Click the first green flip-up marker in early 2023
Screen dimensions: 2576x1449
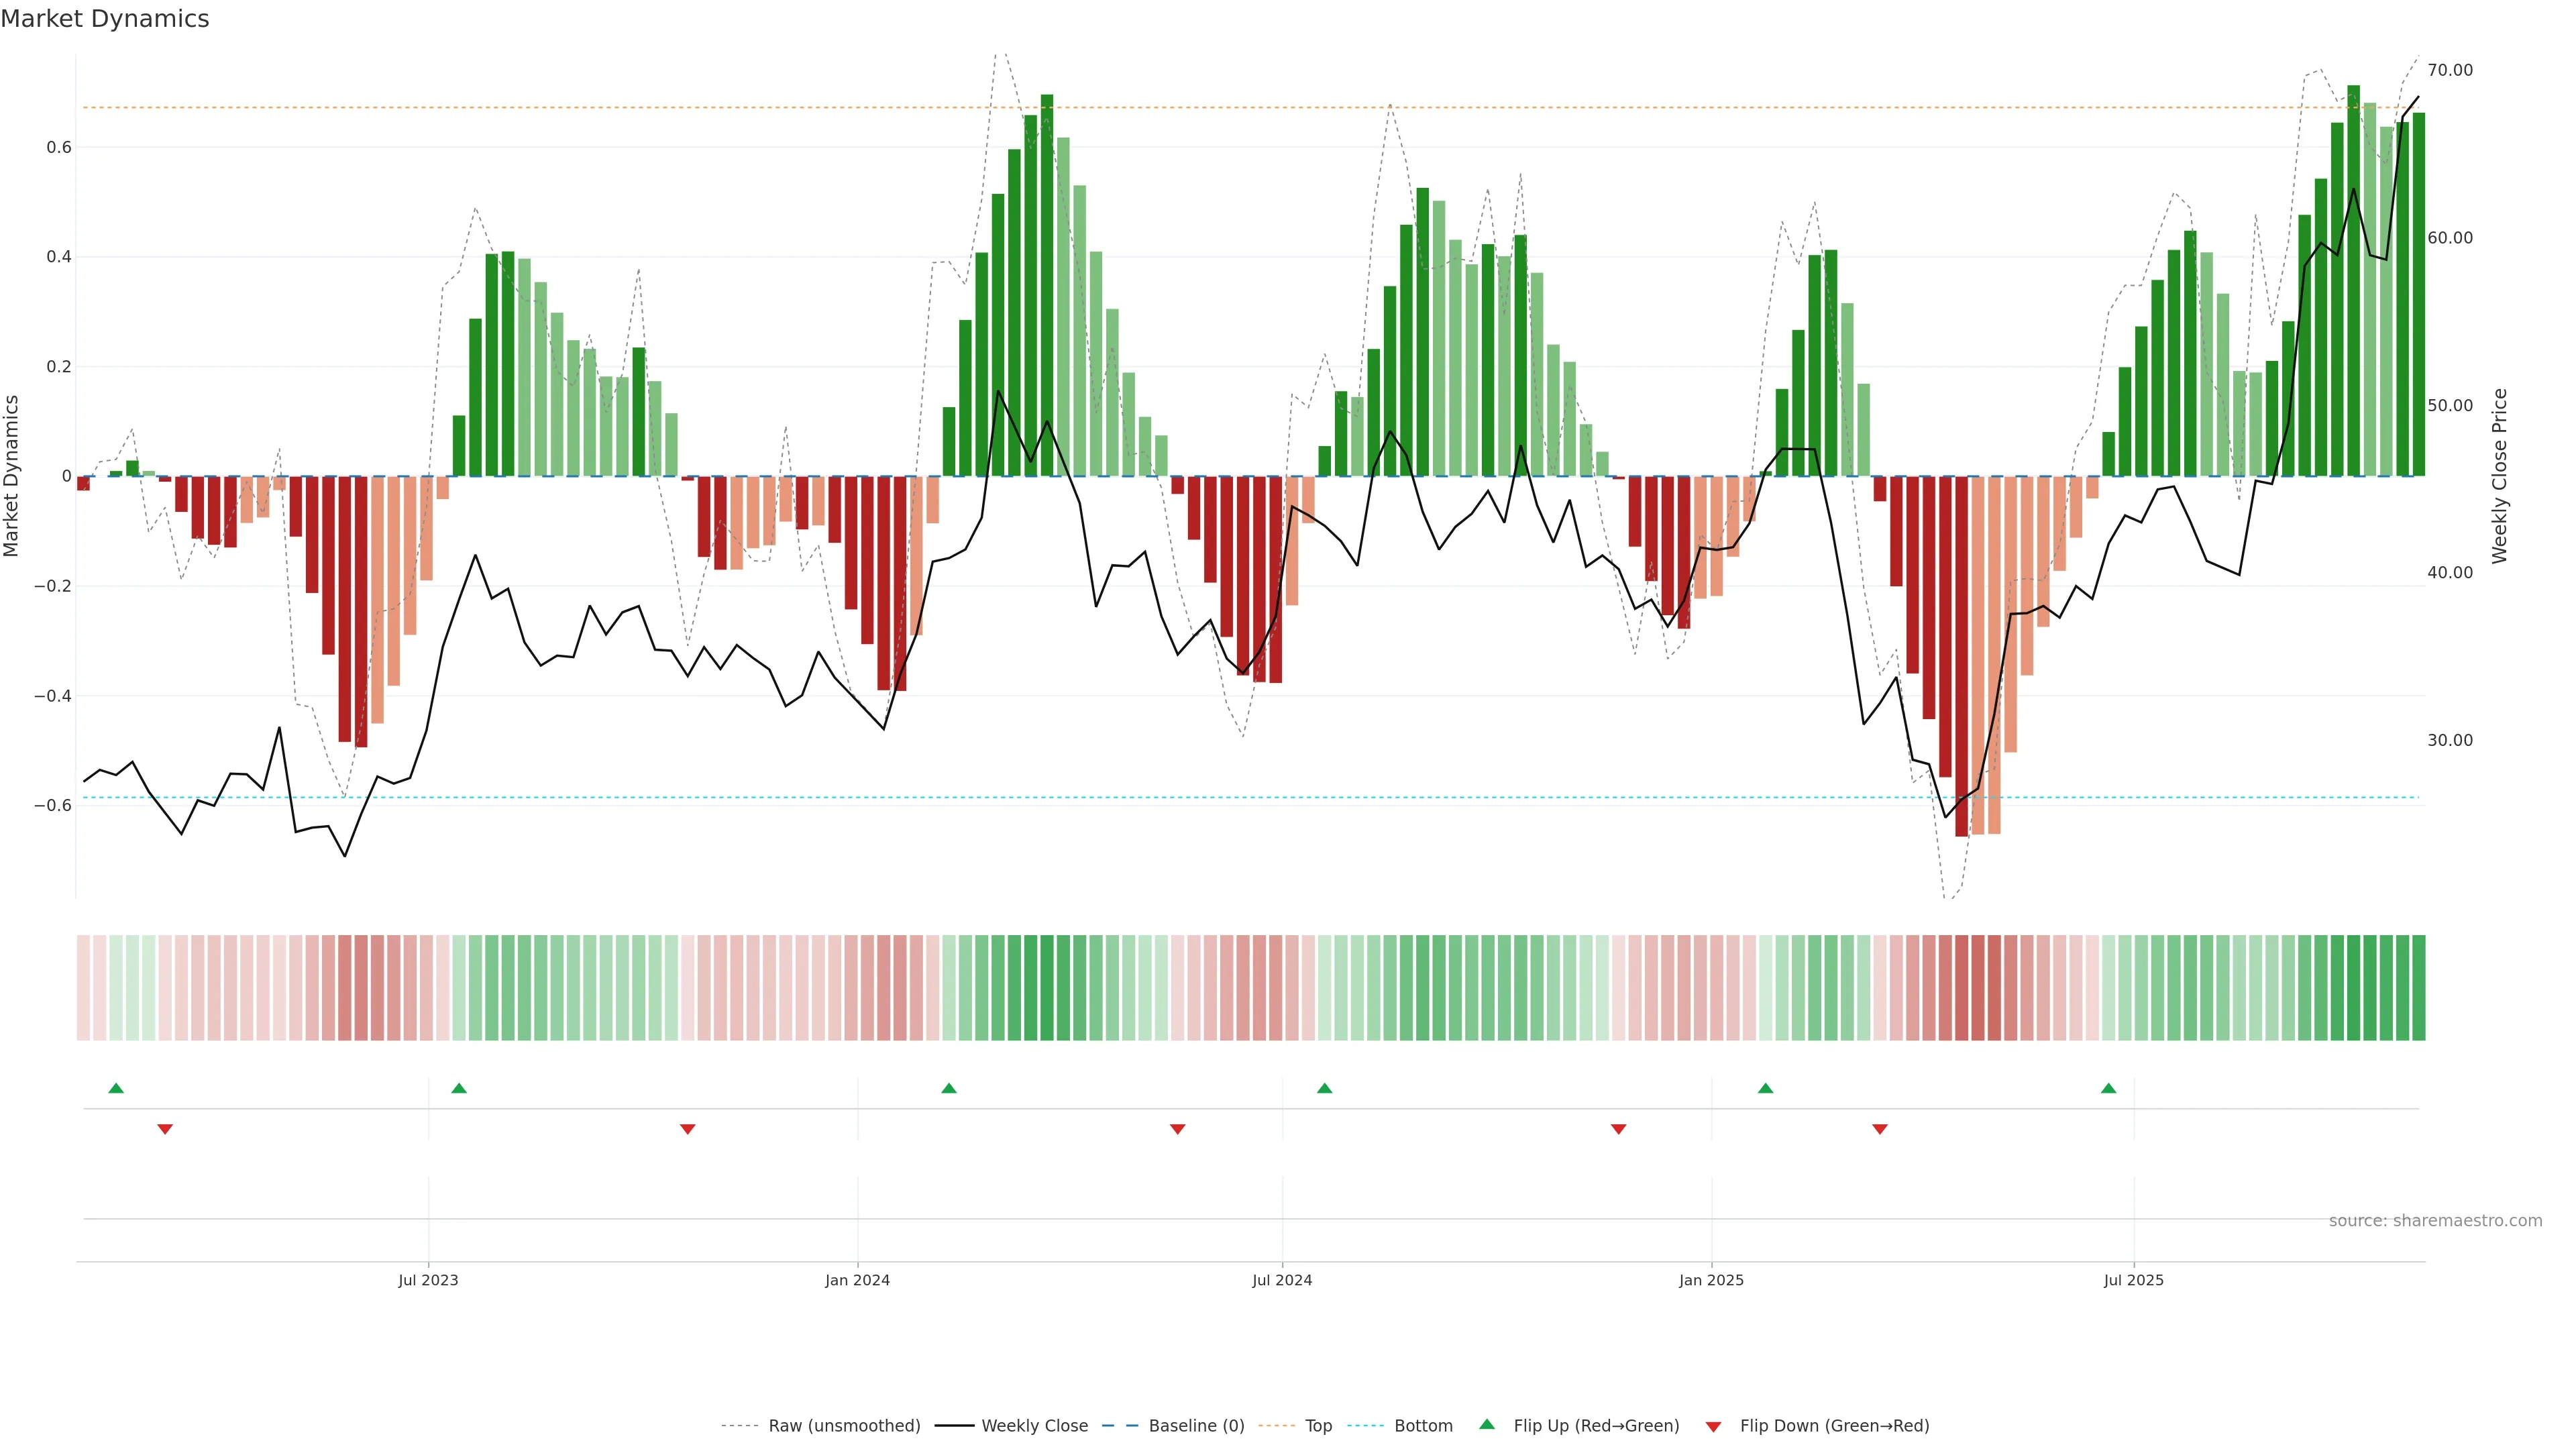pyautogui.click(x=116, y=1088)
